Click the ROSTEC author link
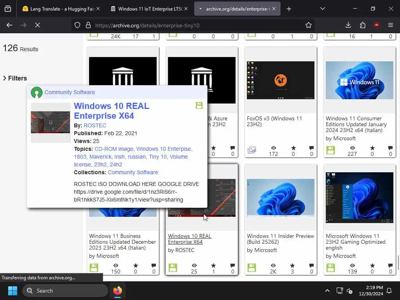The width and height of the screenshot is (400, 300). (x=95, y=125)
